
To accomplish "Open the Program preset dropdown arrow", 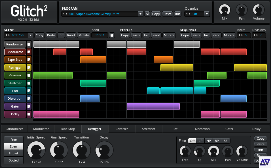I will pyautogui.click(x=141, y=14).
